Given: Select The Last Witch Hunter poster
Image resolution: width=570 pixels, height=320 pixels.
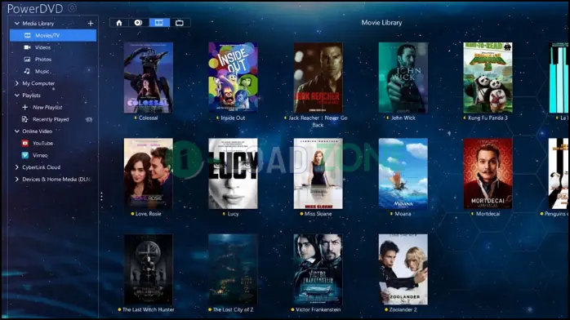Looking at the screenshot, I should pyautogui.click(x=149, y=269).
